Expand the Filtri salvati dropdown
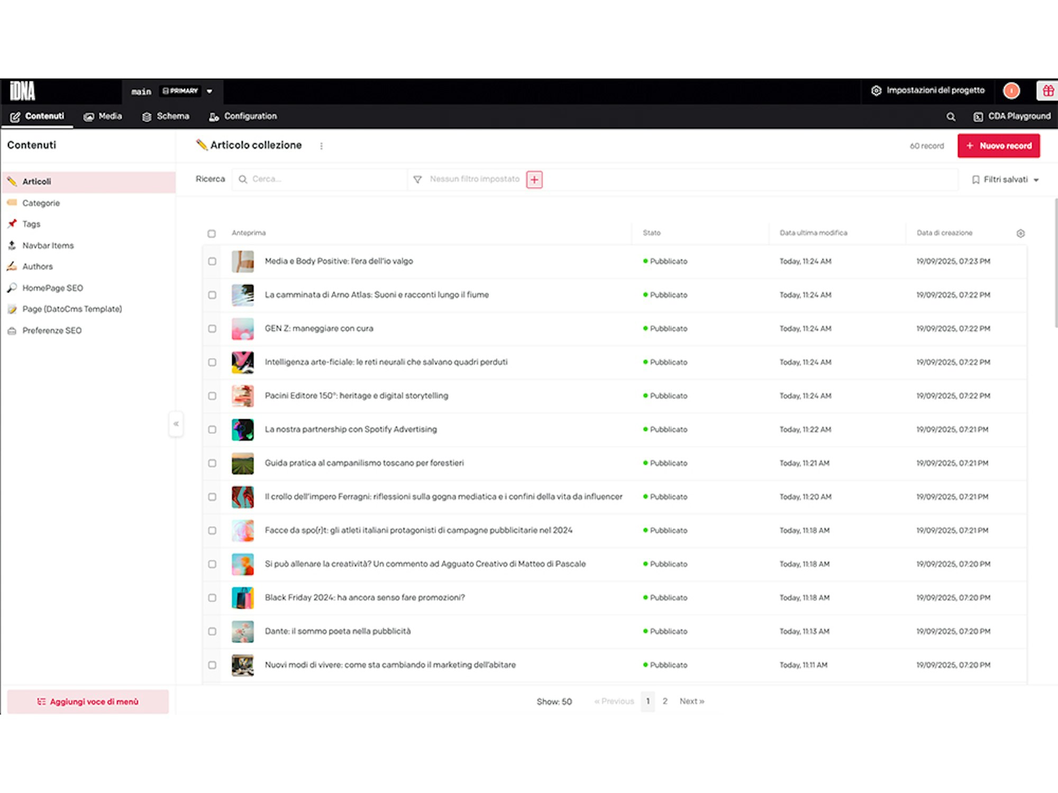The height and width of the screenshot is (793, 1058). (1006, 180)
